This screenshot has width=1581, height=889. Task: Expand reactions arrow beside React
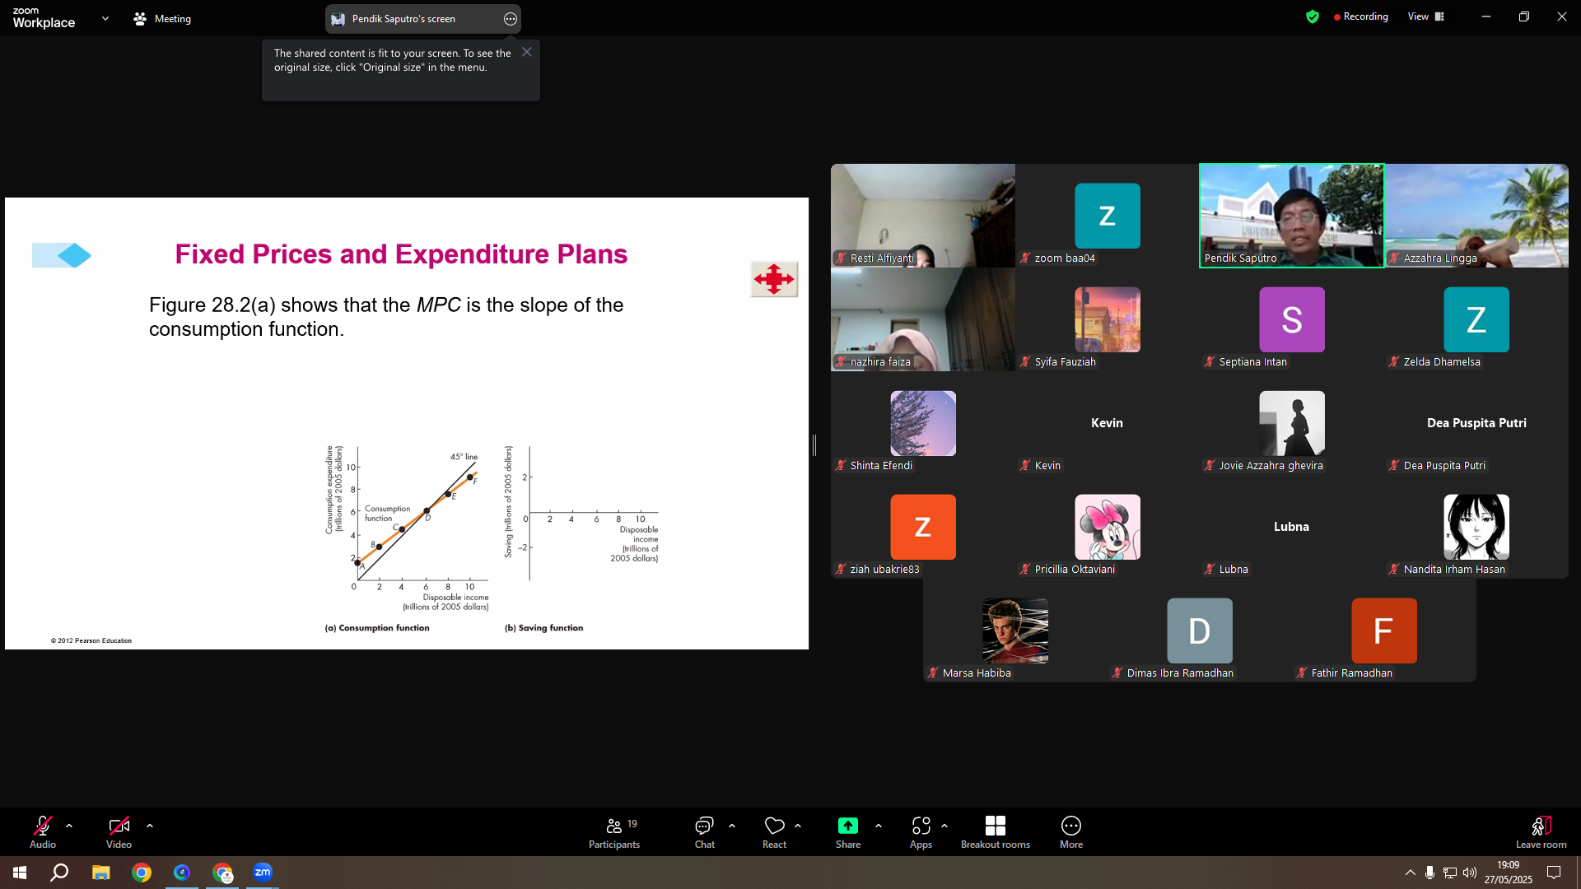click(x=798, y=825)
